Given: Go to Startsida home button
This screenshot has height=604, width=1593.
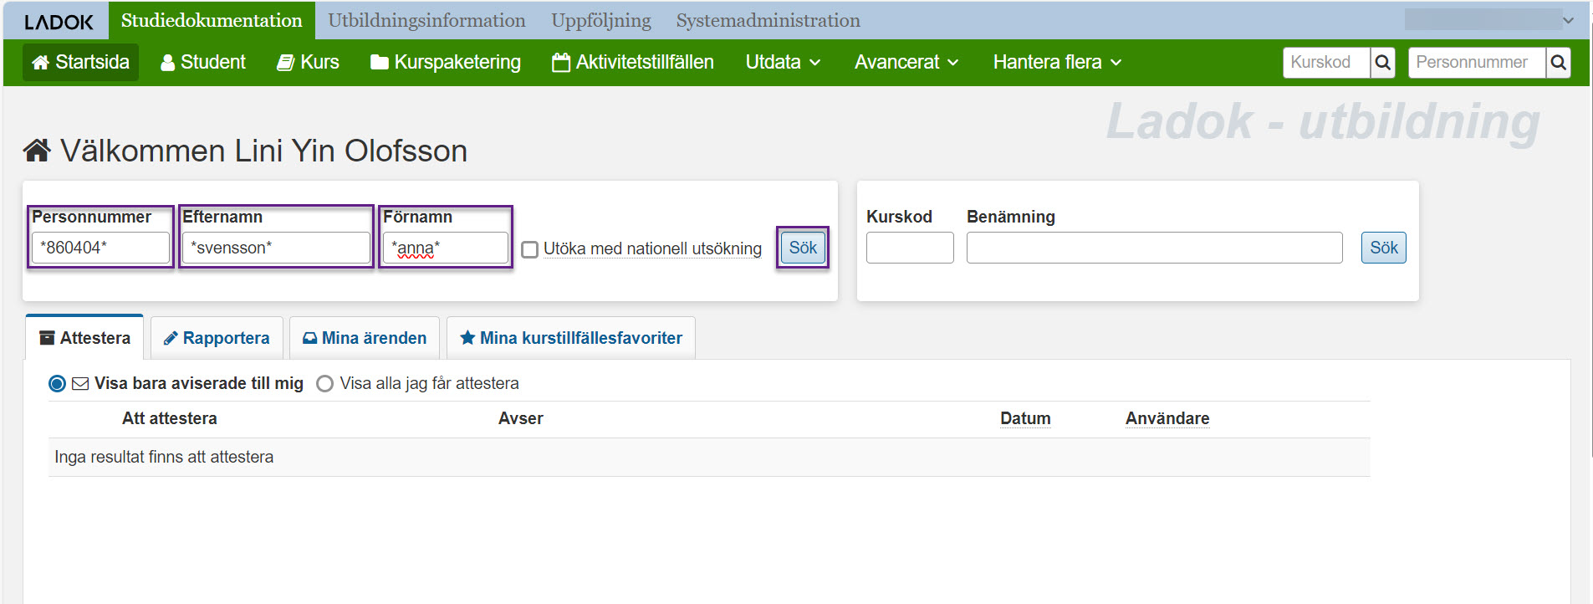Looking at the screenshot, I should coord(81,62).
